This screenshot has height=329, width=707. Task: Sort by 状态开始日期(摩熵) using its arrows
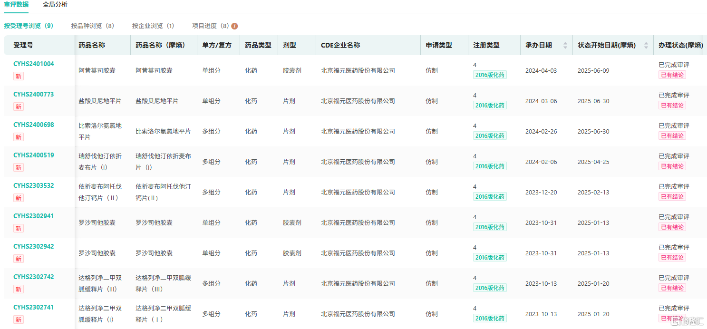coord(646,45)
